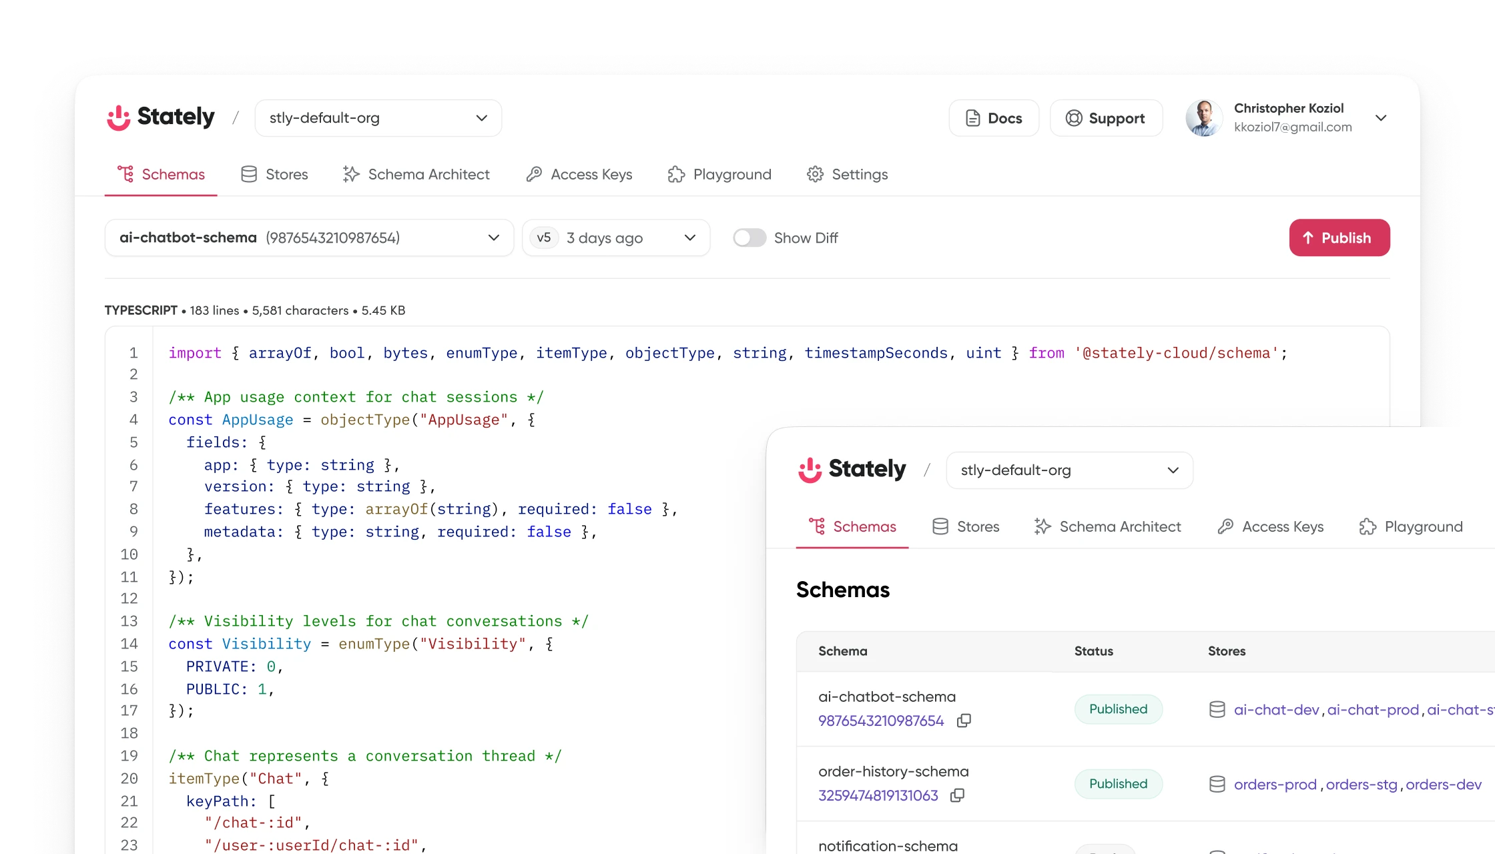Click the database icon beside Stores in back window
The image size is (1495, 854).
(249, 174)
